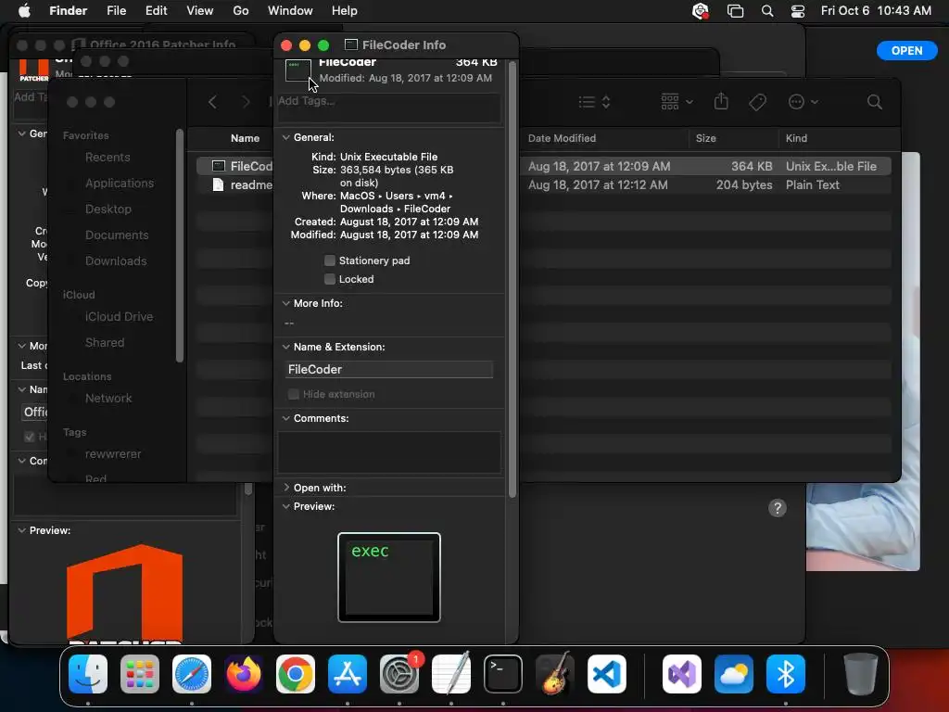Collapse Preview section in FileCoder Info

coord(285,506)
